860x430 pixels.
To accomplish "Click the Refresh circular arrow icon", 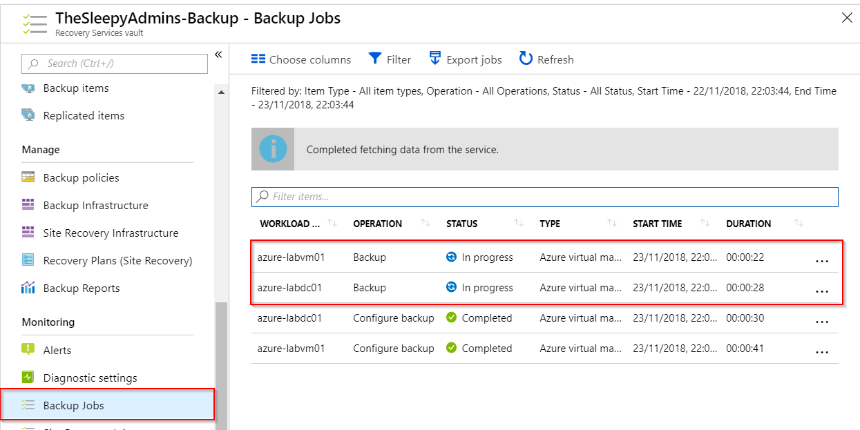I will (526, 59).
